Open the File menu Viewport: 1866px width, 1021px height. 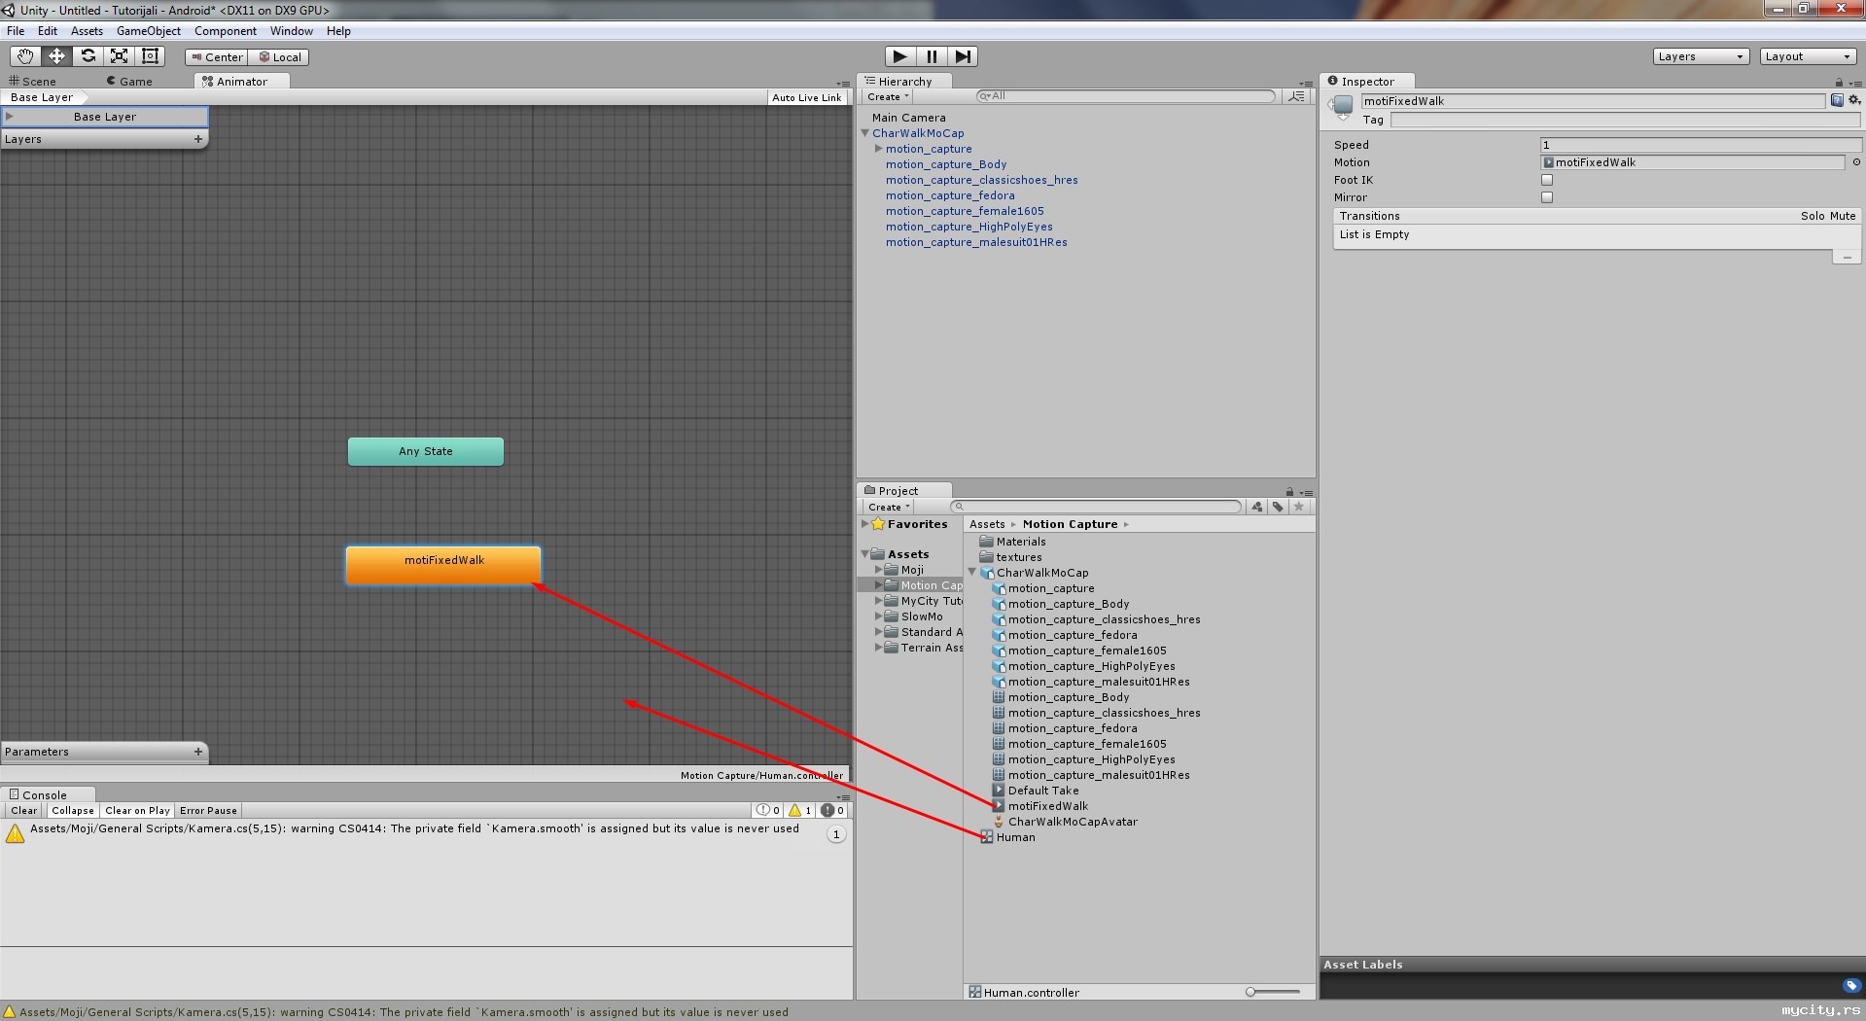point(16,31)
